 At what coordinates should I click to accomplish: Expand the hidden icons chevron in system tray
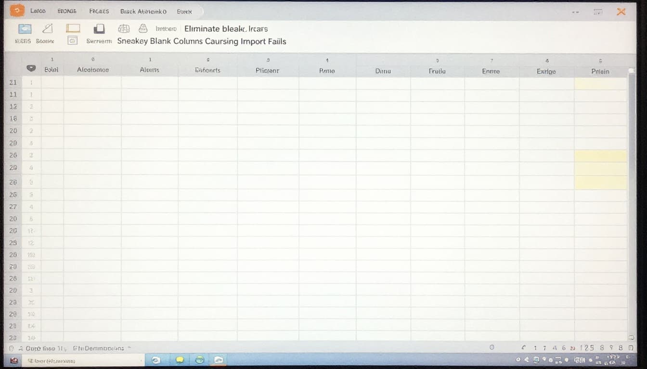[518, 360]
